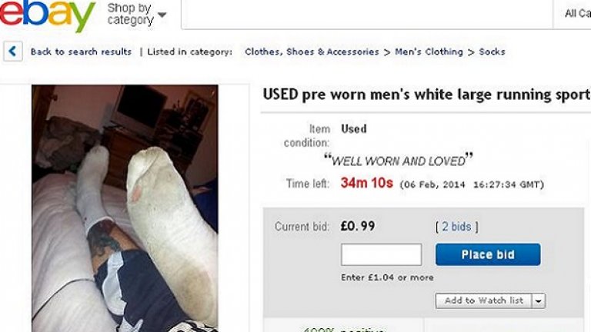Click the Used item condition text
This screenshot has height=332, width=591.
353,129
